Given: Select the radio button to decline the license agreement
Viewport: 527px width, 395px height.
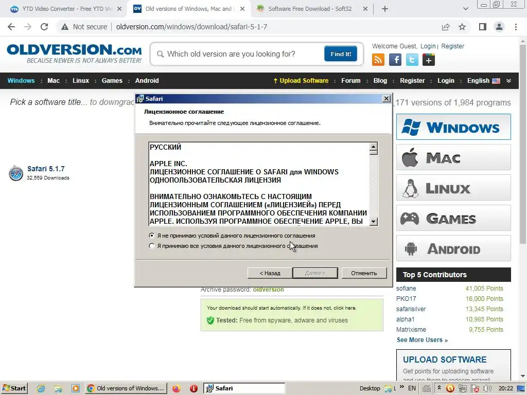Looking at the screenshot, I should [152, 236].
